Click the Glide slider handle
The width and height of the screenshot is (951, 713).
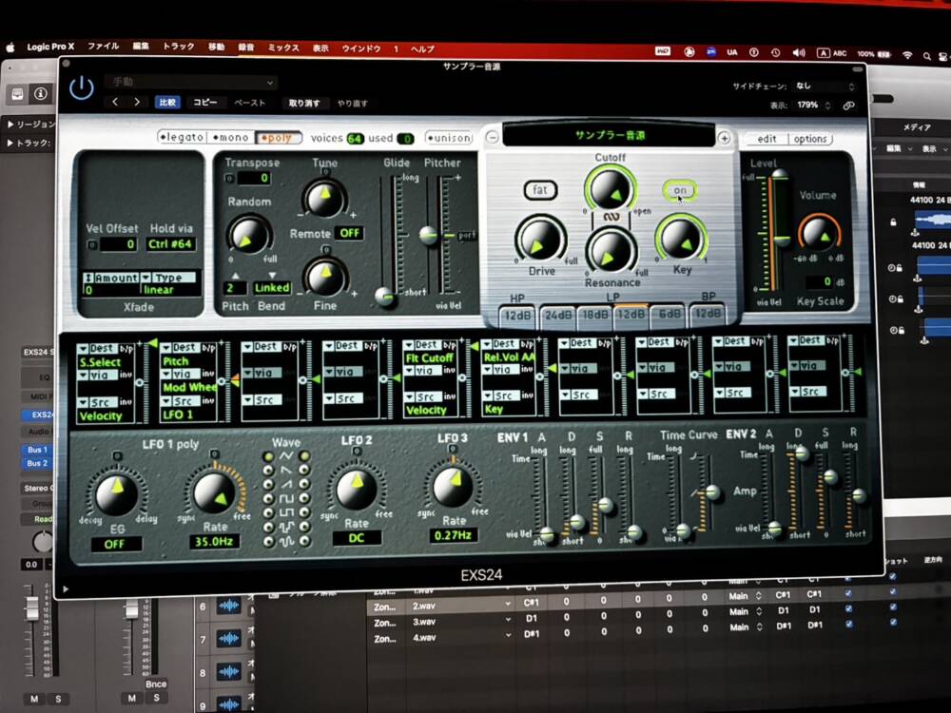tap(385, 297)
